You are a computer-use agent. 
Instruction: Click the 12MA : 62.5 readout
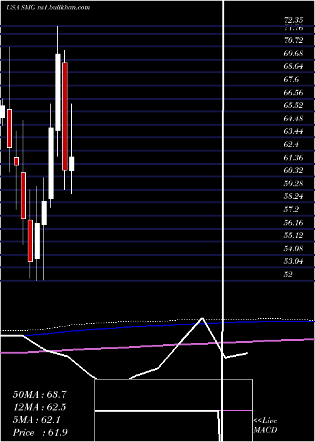40,407
